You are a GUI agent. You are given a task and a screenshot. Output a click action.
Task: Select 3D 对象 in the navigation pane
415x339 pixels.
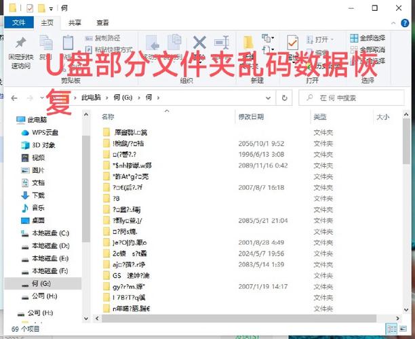click(38, 145)
